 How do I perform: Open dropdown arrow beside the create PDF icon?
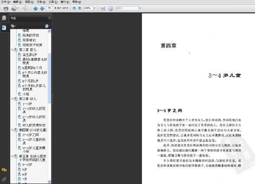18,8
